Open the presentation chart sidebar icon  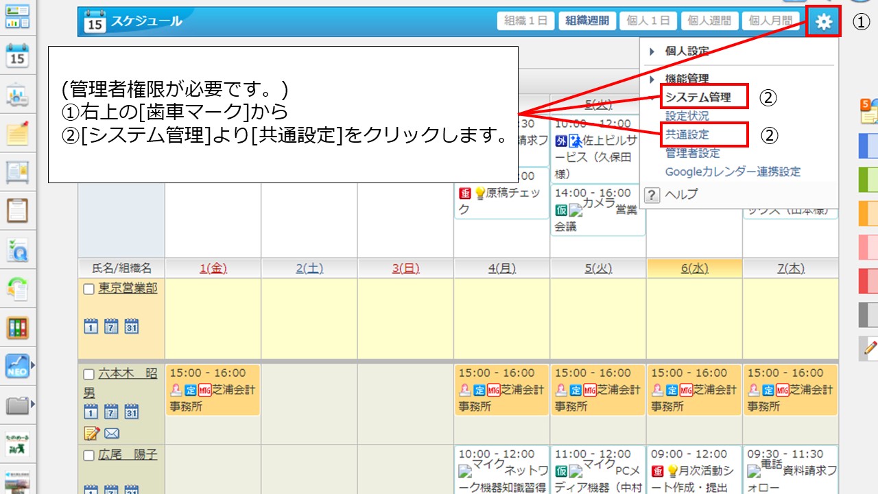click(x=17, y=95)
